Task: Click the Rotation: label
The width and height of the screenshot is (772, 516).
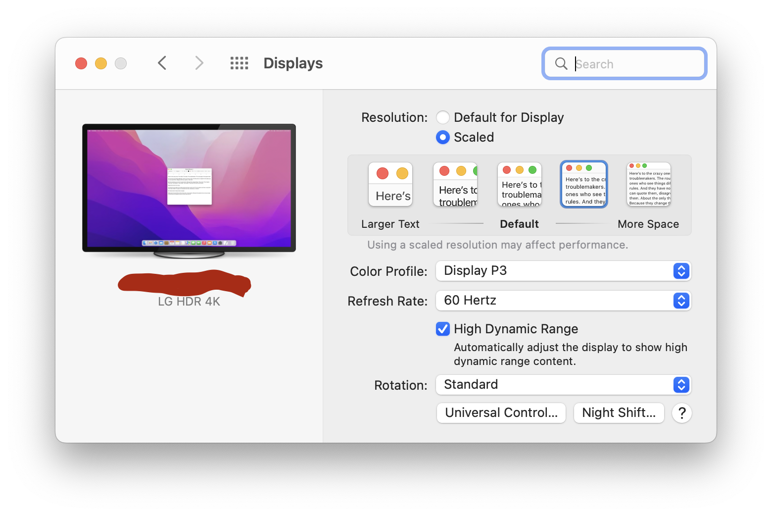Action: tap(401, 385)
